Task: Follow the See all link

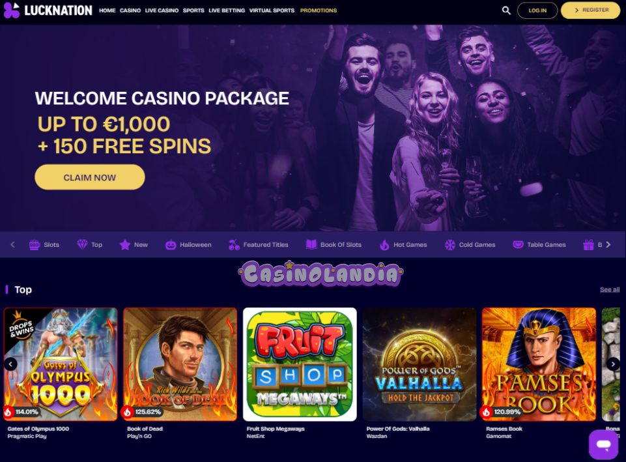Action: pyautogui.click(x=610, y=289)
